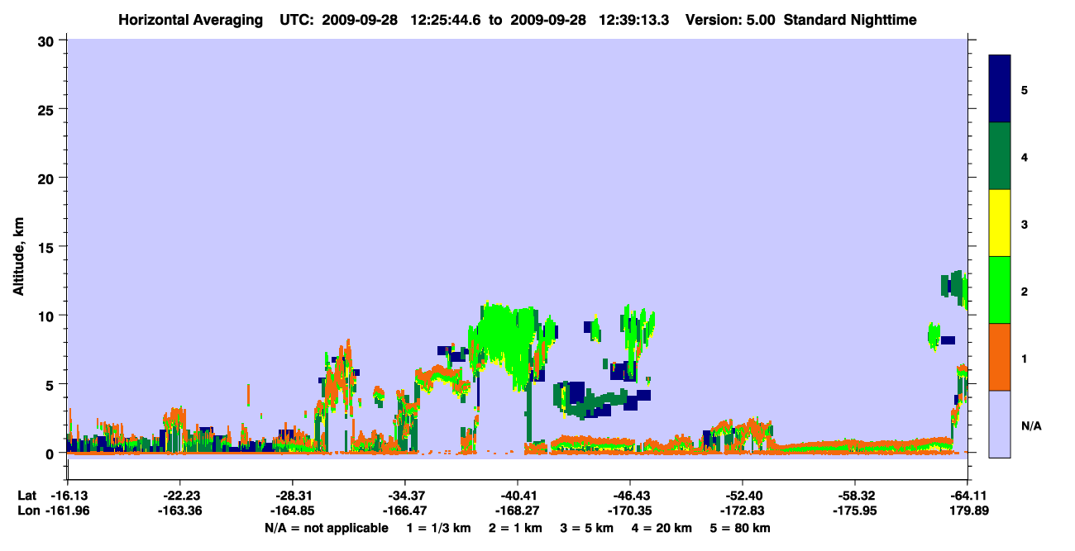The width and height of the screenshot is (1075, 551).
Task: Click longitude value '-166.47'
Action: pyautogui.click(x=405, y=511)
